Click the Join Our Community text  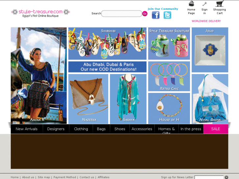163,9
